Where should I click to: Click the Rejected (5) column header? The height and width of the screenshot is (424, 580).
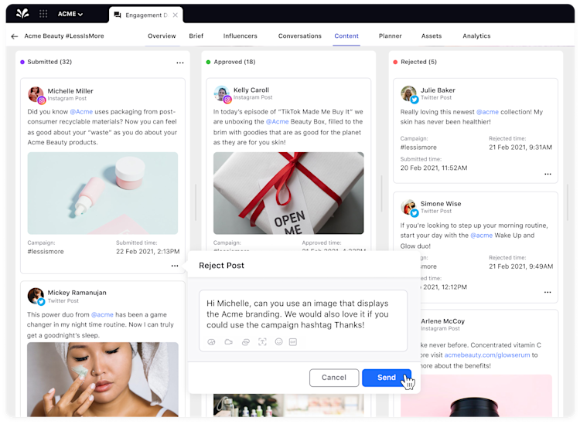[418, 62]
